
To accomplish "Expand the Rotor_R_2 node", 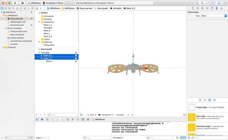I will (42, 55).
